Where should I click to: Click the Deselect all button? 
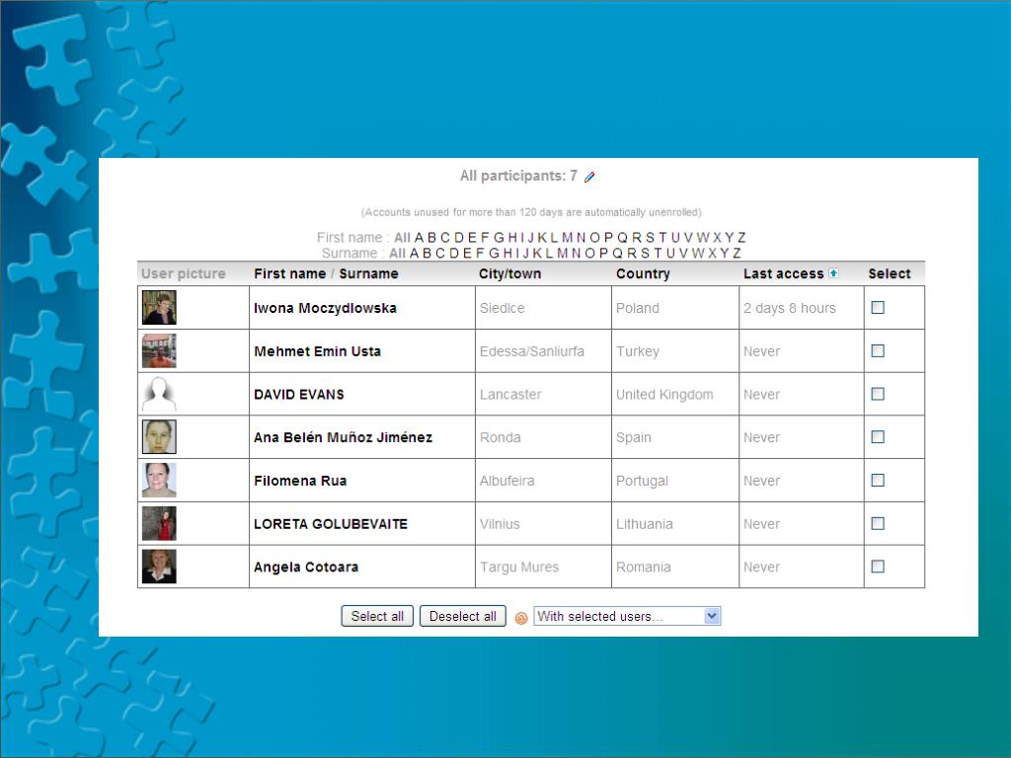(x=463, y=616)
